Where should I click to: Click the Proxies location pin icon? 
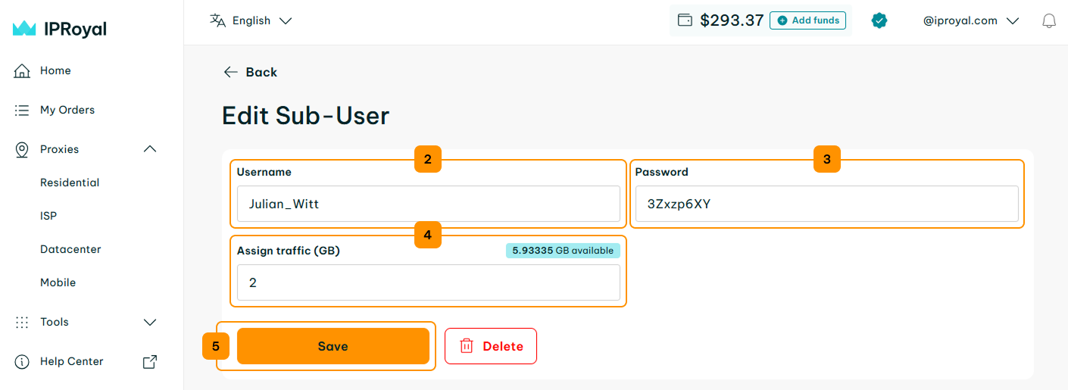[x=22, y=149]
